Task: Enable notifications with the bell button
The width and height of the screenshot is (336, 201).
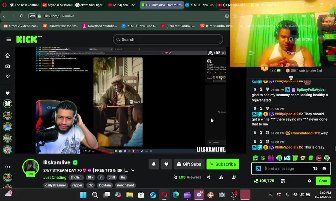Action: click(154, 164)
